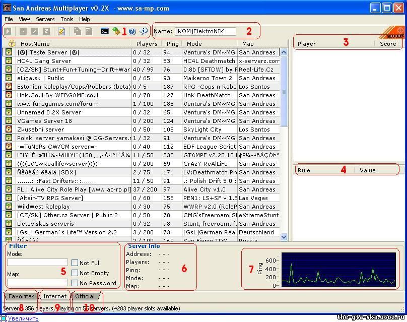Enable the Not Empty filter checkbox

[x=75, y=273]
